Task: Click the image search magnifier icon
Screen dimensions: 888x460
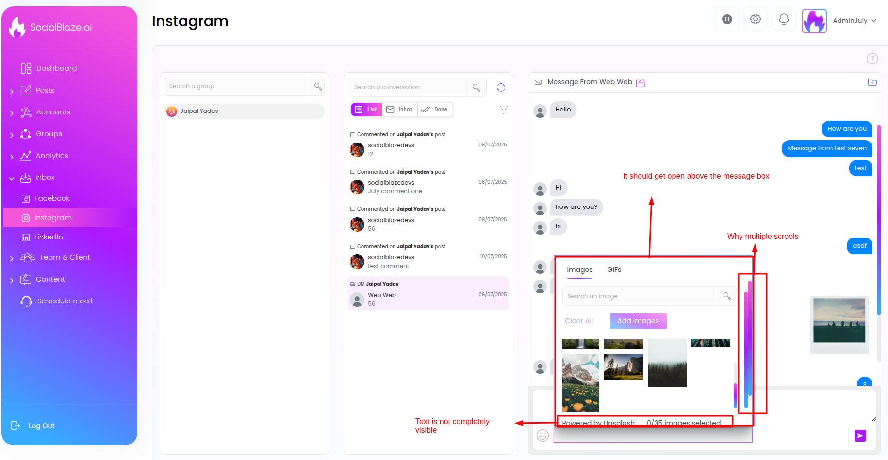Action: tap(727, 296)
